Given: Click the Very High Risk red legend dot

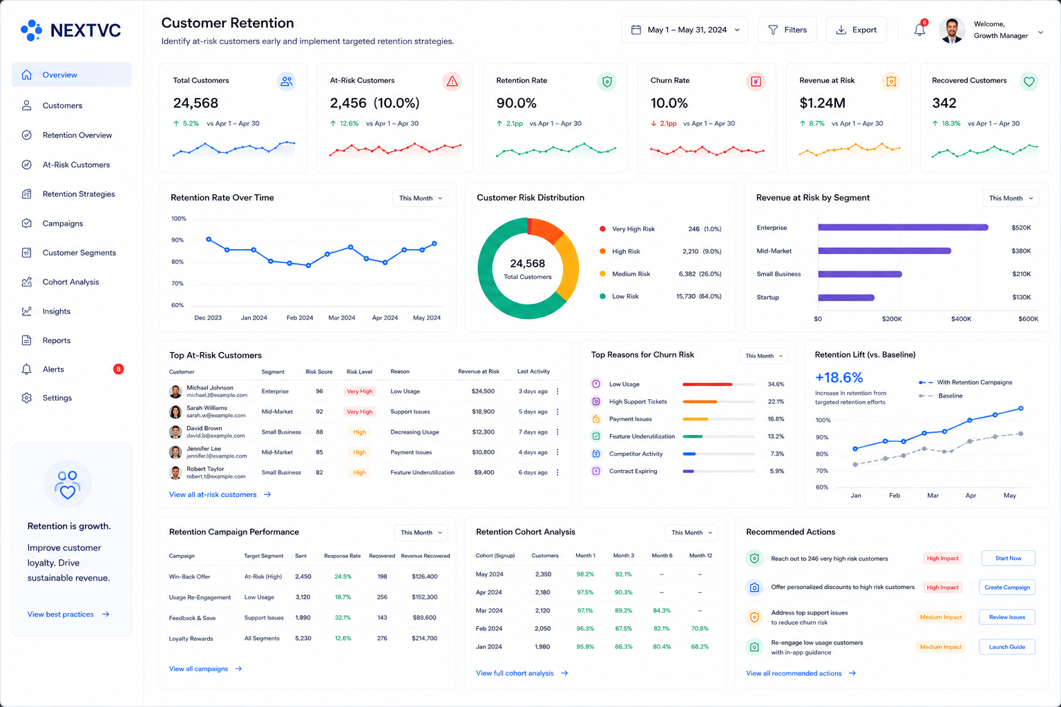Looking at the screenshot, I should [x=602, y=229].
